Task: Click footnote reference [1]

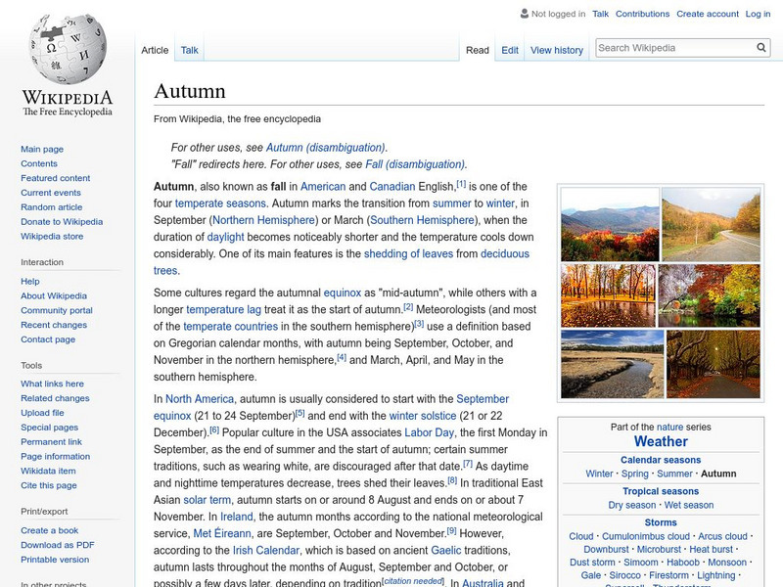Action: 461,184
